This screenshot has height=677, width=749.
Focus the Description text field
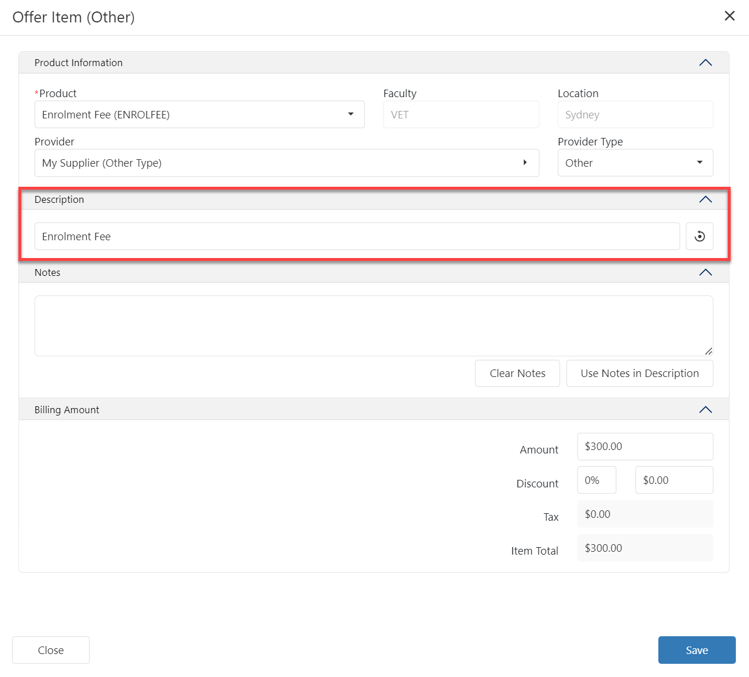point(356,236)
